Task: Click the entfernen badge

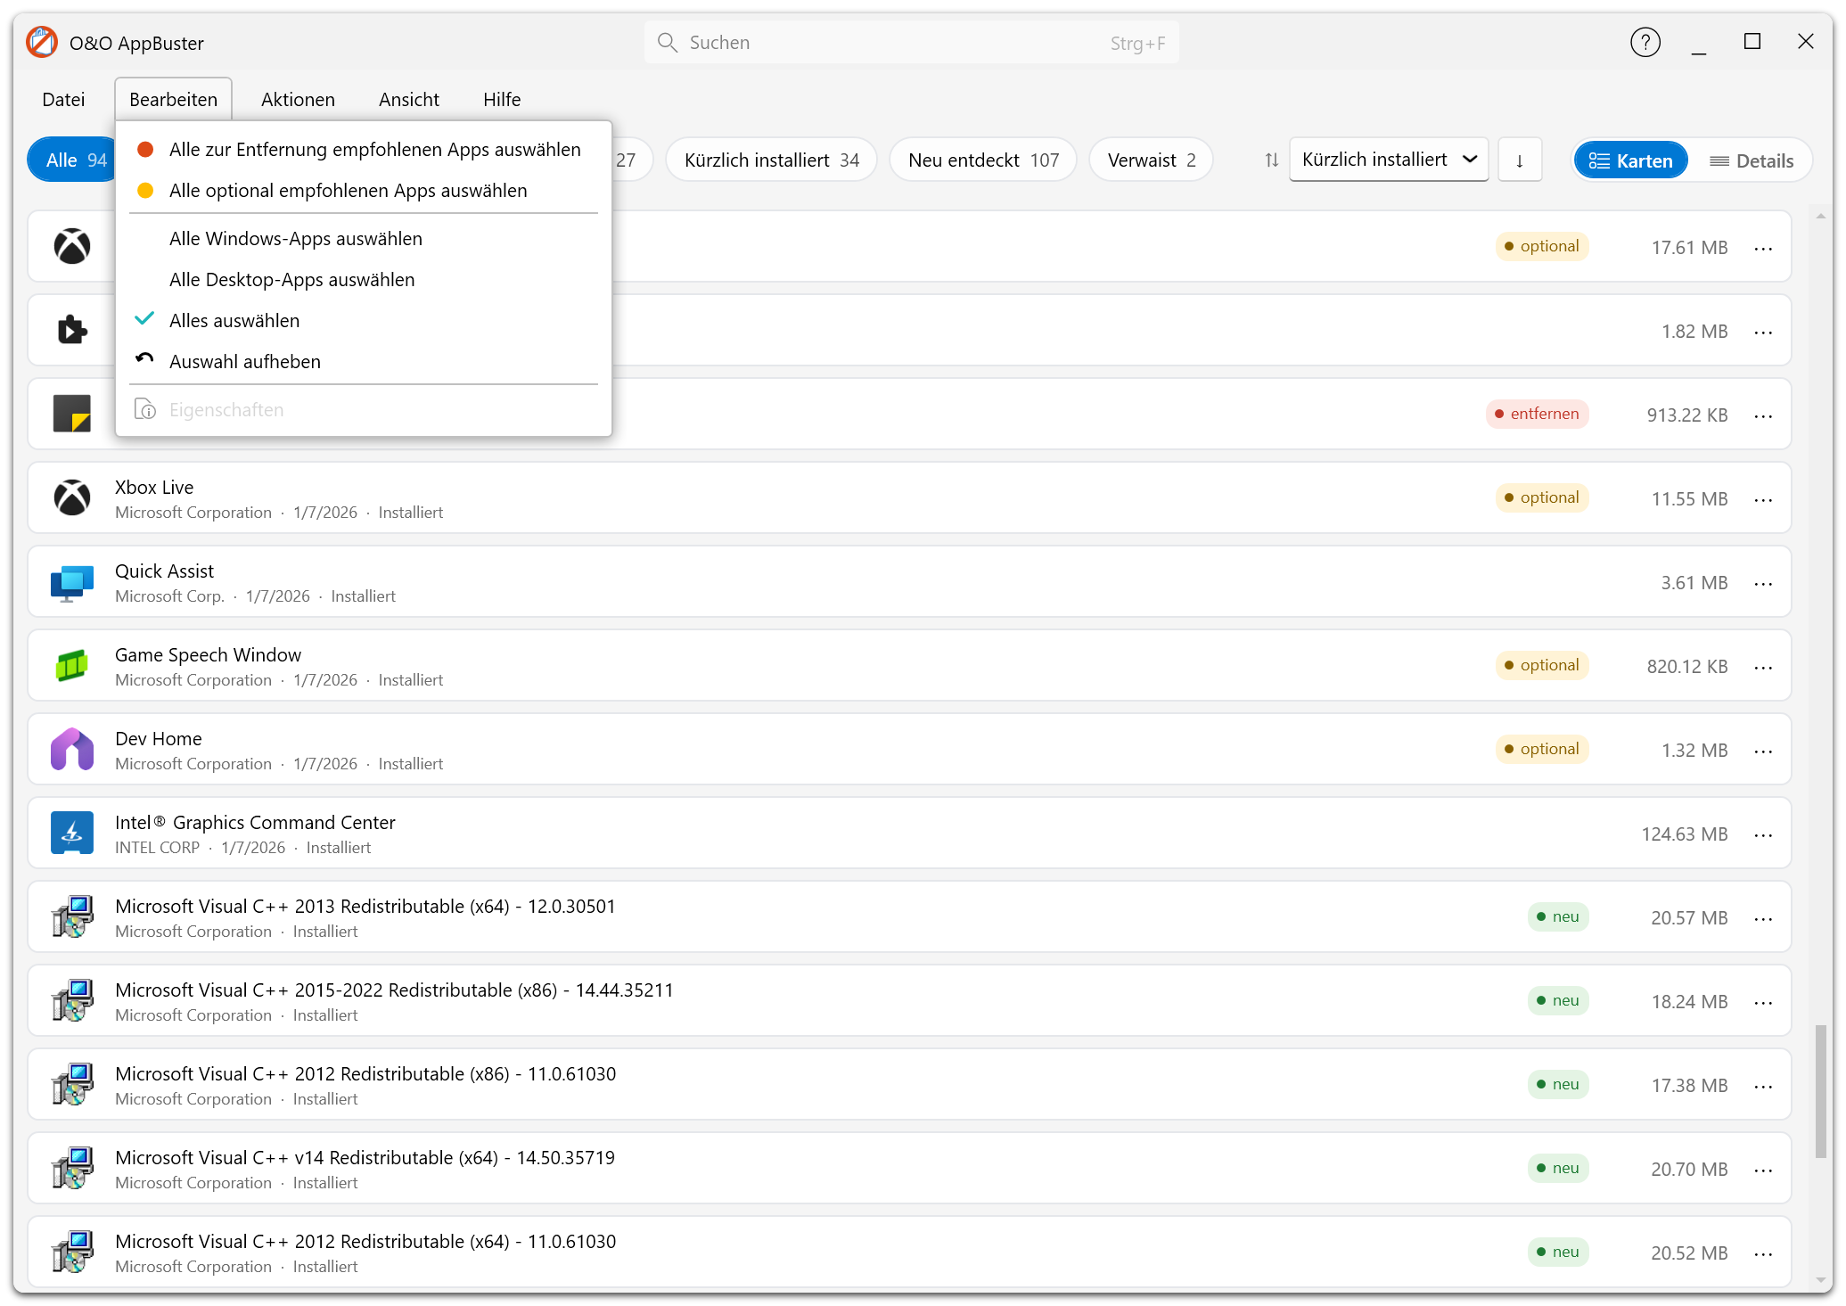Action: tap(1537, 414)
